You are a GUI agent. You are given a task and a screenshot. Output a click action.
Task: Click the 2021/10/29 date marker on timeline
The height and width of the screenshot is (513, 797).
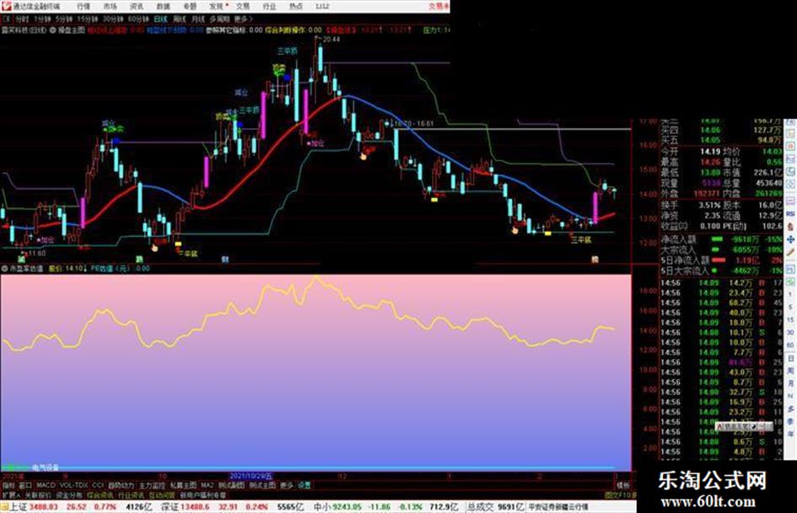(x=251, y=477)
